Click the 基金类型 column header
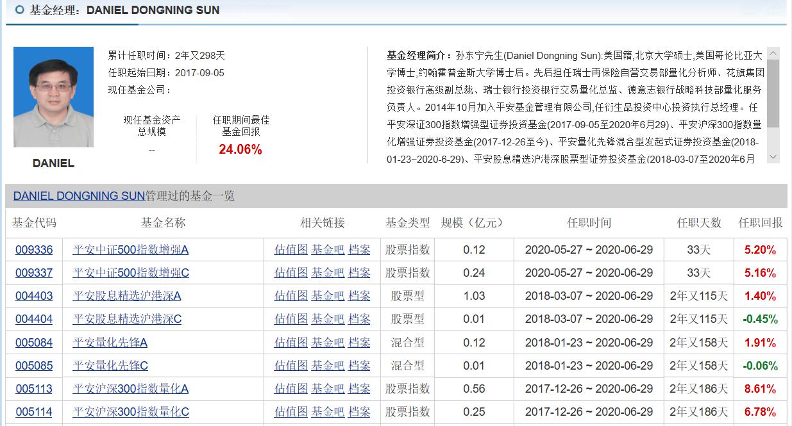Image resolution: width=792 pixels, height=426 pixels. tap(408, 223)
